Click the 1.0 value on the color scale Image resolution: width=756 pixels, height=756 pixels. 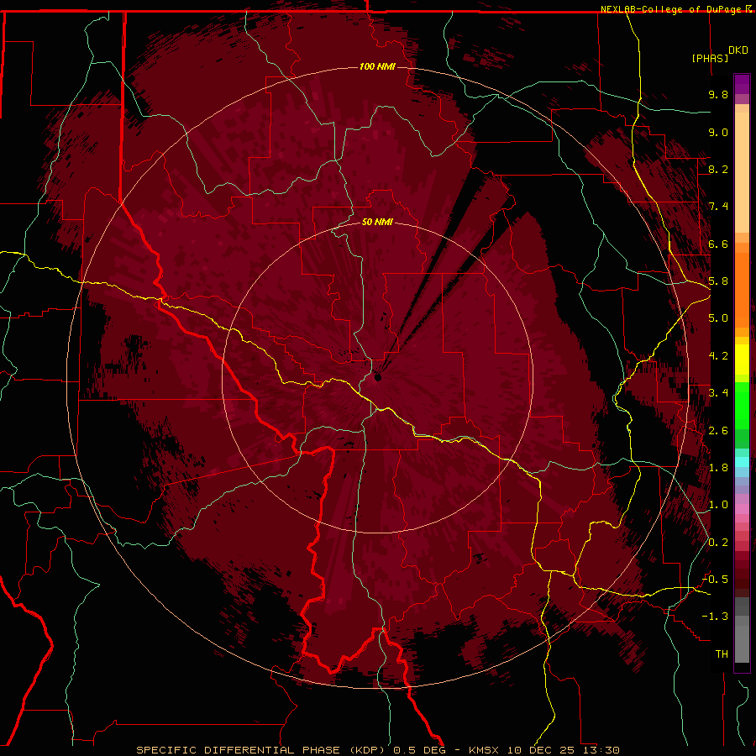[718, 505]
